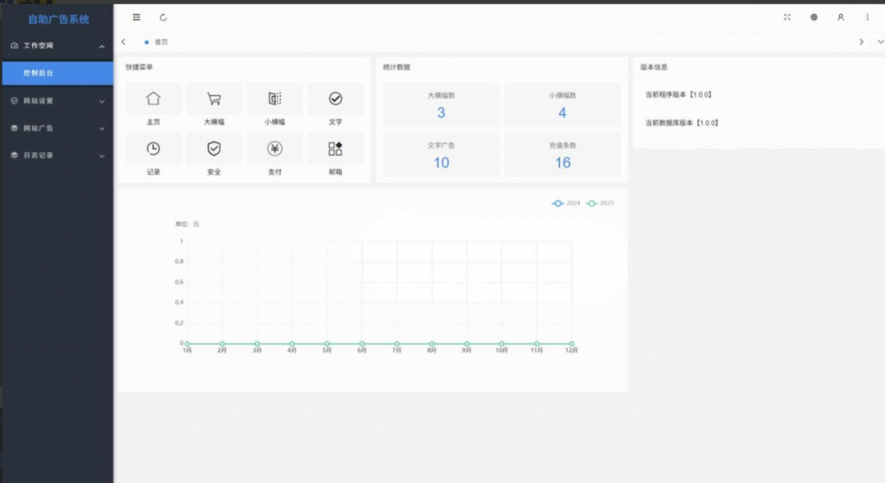Click the 安全 shield icon shortcut
This screenshot has height=483, width=885.
(214, 149)
